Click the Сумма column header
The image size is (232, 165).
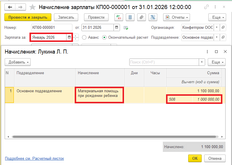coord(194,73)
